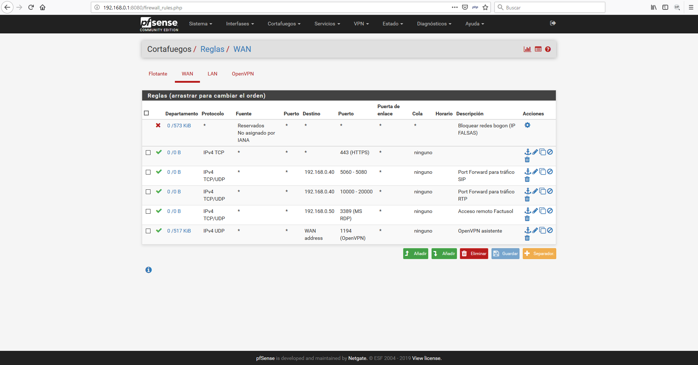Open the firewall log list icon
The height and width of the screenshot is (365, 698).
coord(538,49)
